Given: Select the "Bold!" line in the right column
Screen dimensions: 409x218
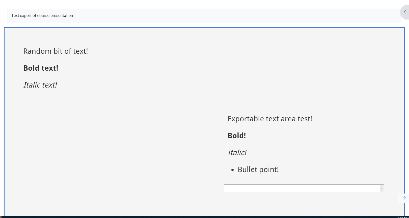Looking at the screenshot, I should 237,136.
